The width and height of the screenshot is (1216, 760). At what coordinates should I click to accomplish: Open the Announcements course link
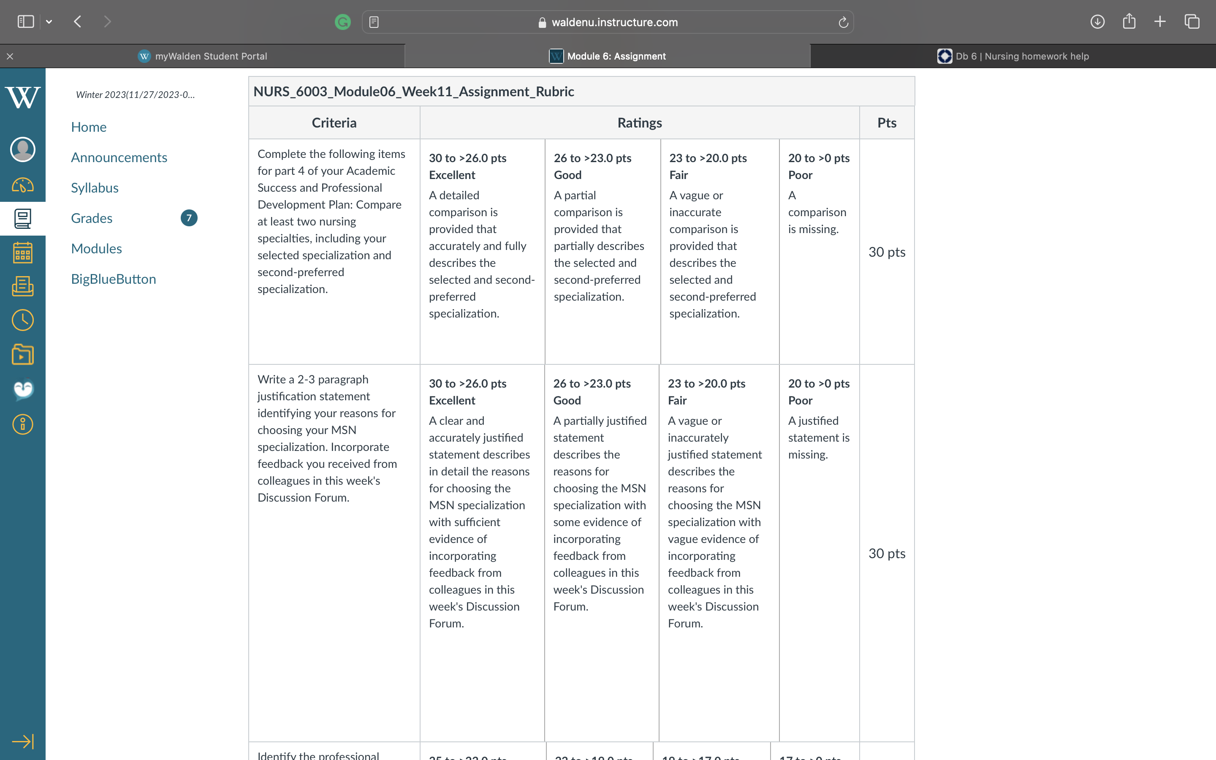click(x=119, y=157)
